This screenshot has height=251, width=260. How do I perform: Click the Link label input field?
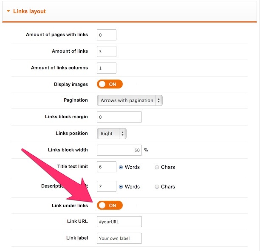119,238
